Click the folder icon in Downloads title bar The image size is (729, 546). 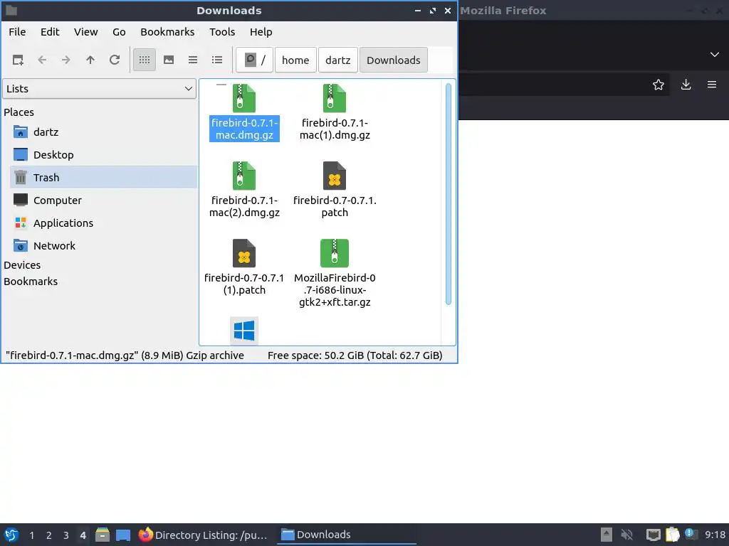11,10
